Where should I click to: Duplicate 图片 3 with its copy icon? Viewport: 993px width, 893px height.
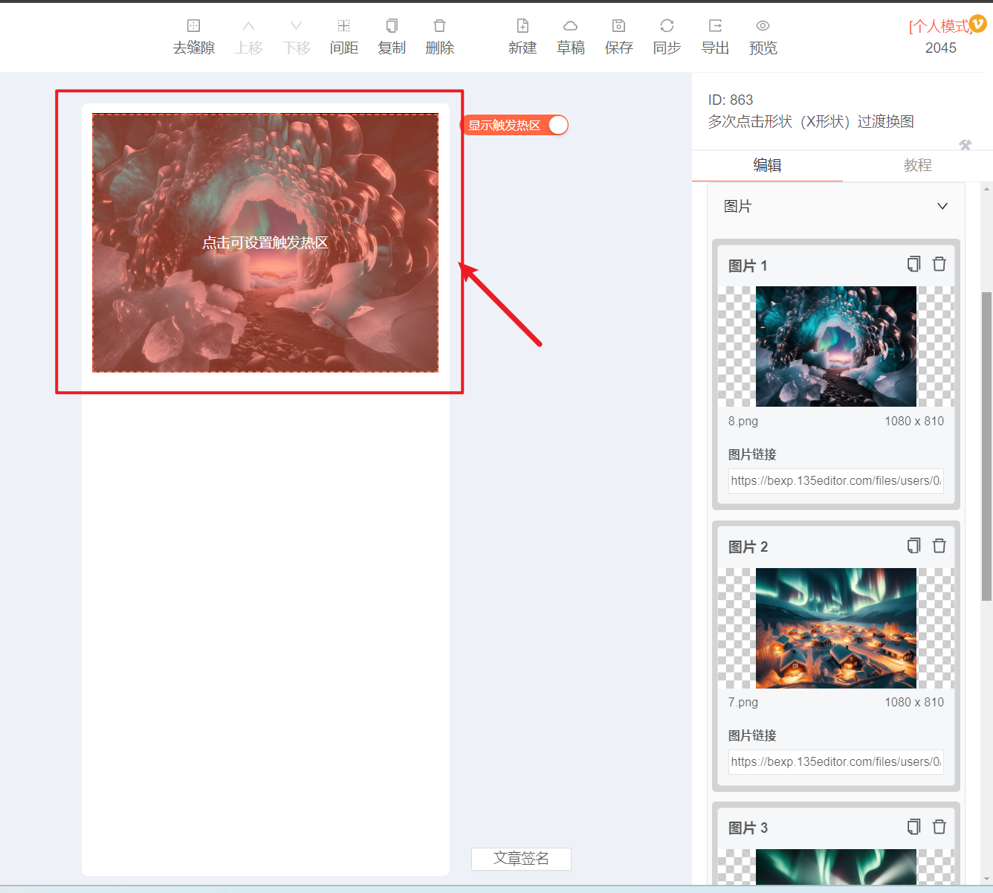913,827
